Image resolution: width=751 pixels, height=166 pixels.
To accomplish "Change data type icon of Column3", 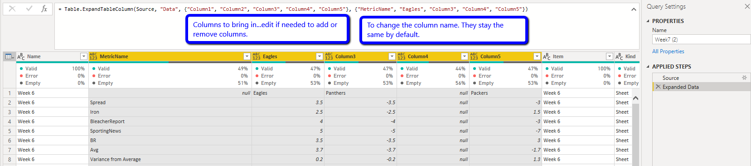I will (x=329, y=56).
